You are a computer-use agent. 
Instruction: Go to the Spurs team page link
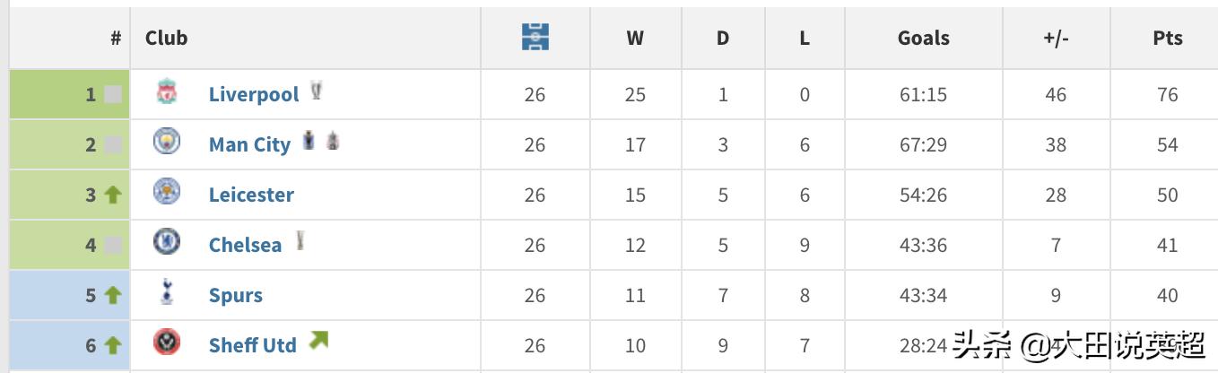(x=235, y=295)
